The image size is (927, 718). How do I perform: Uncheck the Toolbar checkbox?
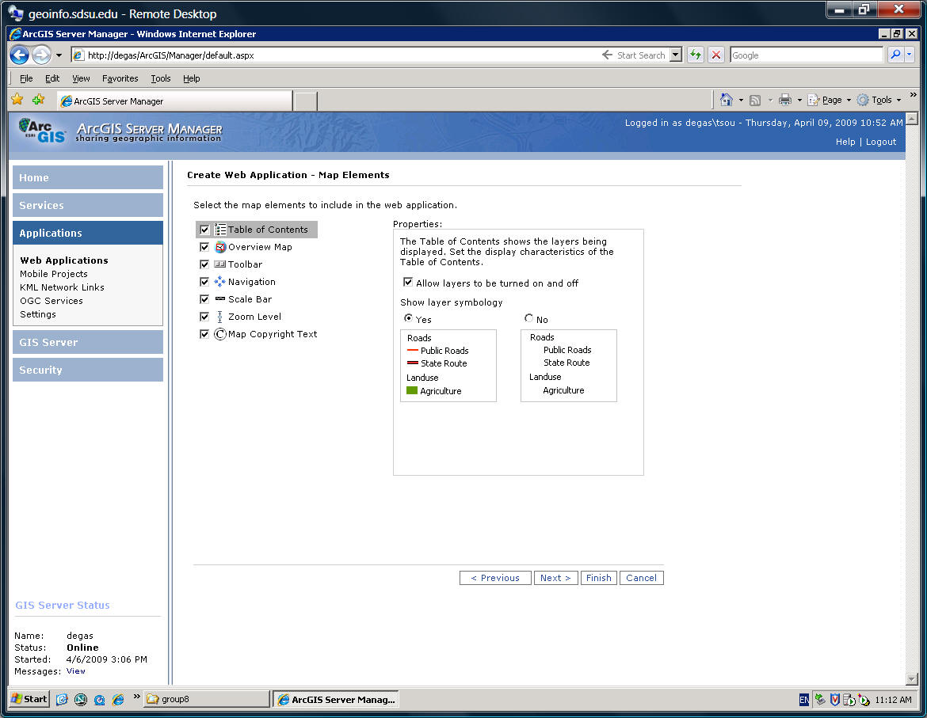(204, 264)
